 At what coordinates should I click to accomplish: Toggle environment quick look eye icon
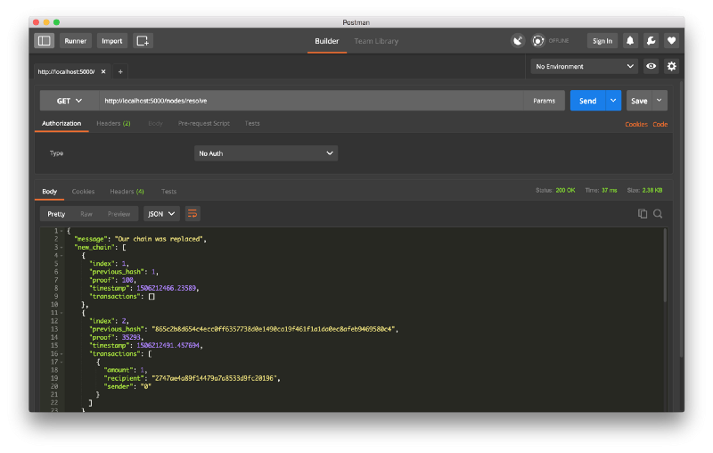tap(651, 66)
